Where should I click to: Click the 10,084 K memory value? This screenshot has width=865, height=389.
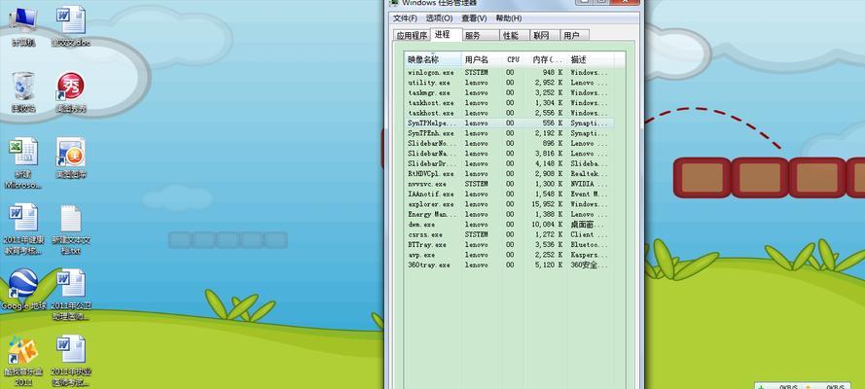click(x=549, y=225)
